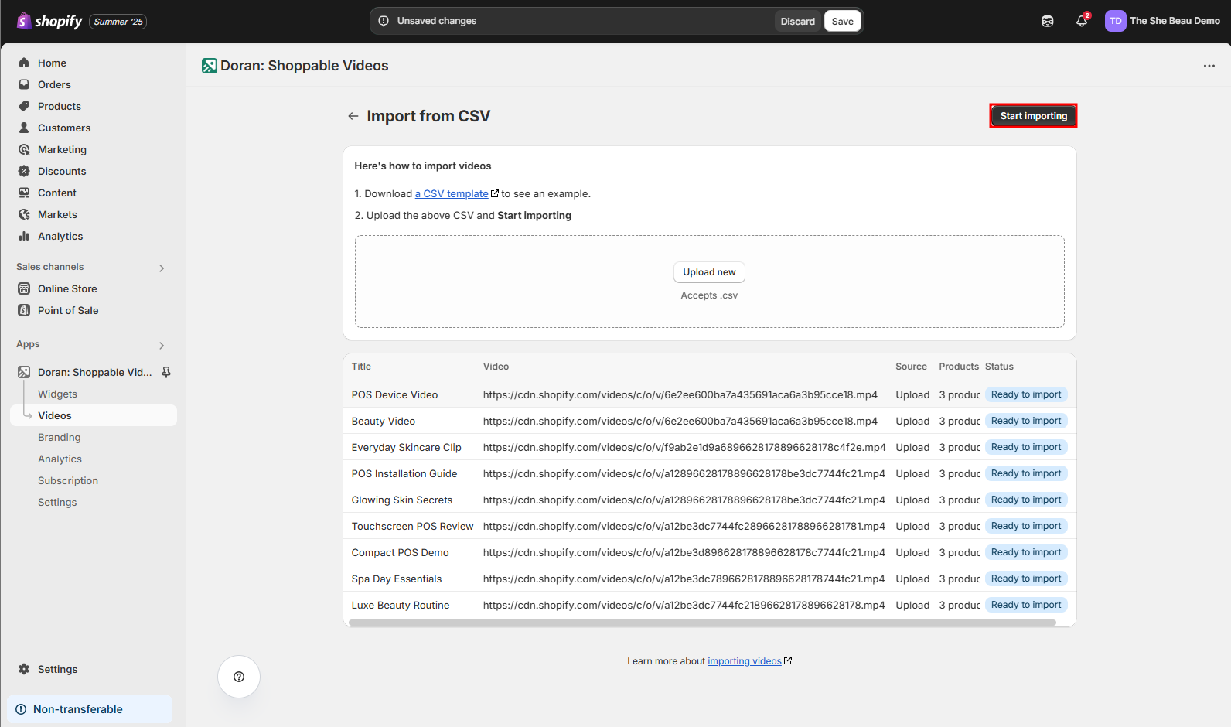Open the three-dot more actions menu
Image resolution: width=1231 pixels, height=727 pixels.
tap(1209, 66)
